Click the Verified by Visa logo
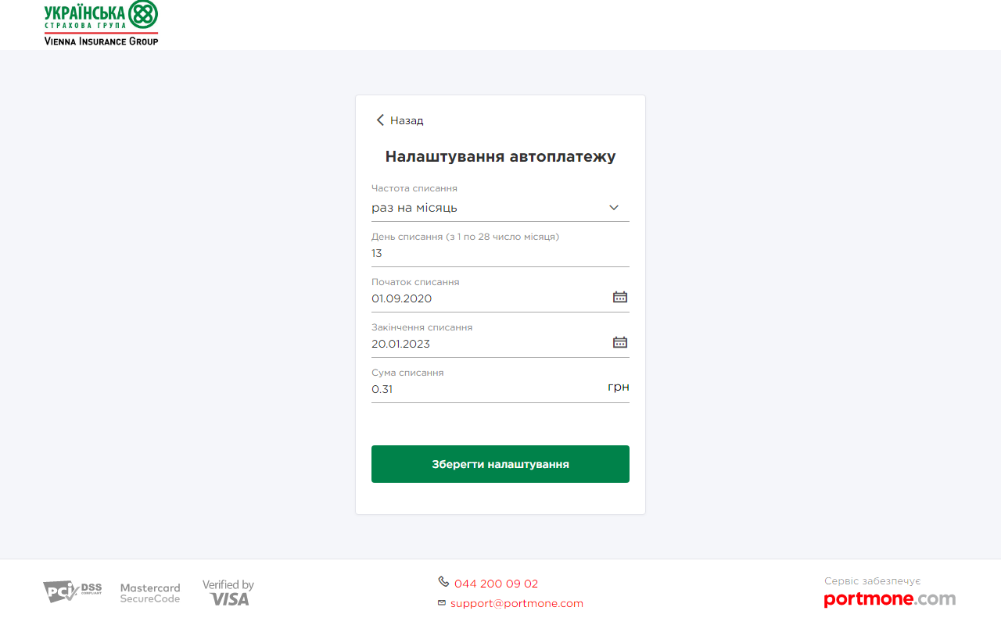The image size is (1001, 625). (x=228, y=593)
